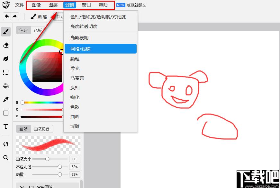280x188 pixels.
Task: Select the paint bucket fill tool
Action: (x=6, y=86)
